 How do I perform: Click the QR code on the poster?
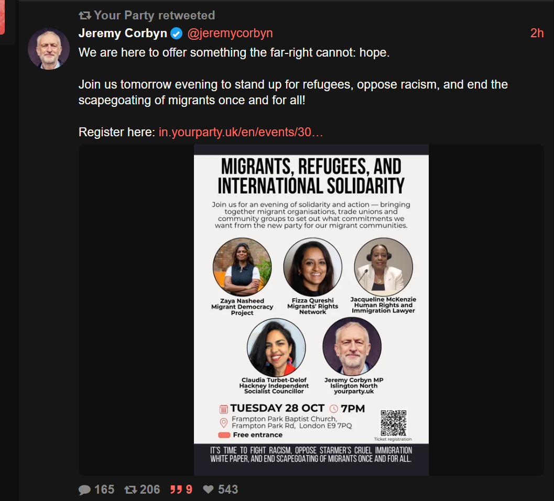click(393, 423)
